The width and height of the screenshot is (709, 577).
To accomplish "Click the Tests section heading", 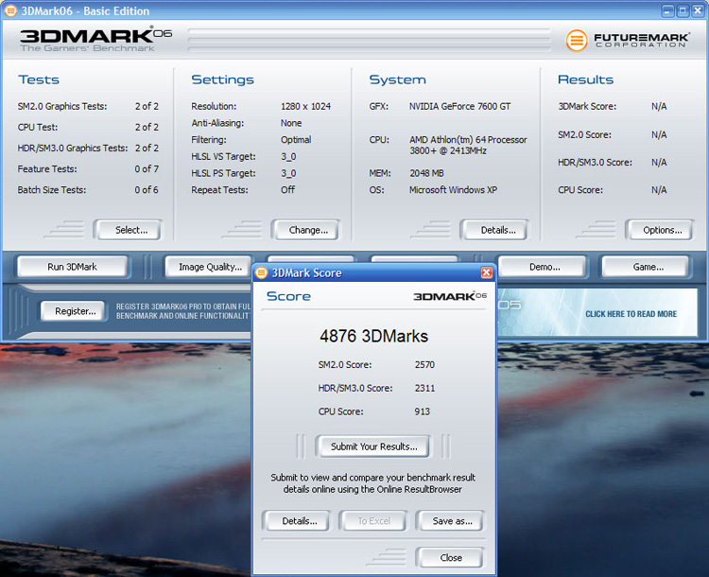I will point(39,79).
